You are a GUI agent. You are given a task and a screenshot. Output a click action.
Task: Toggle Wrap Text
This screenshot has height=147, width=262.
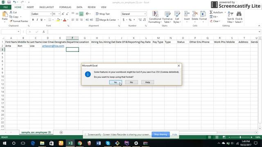103,14
